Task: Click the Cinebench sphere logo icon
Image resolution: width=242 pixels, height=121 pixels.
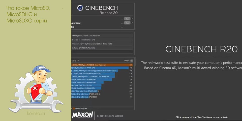Action: pos(80,8)
